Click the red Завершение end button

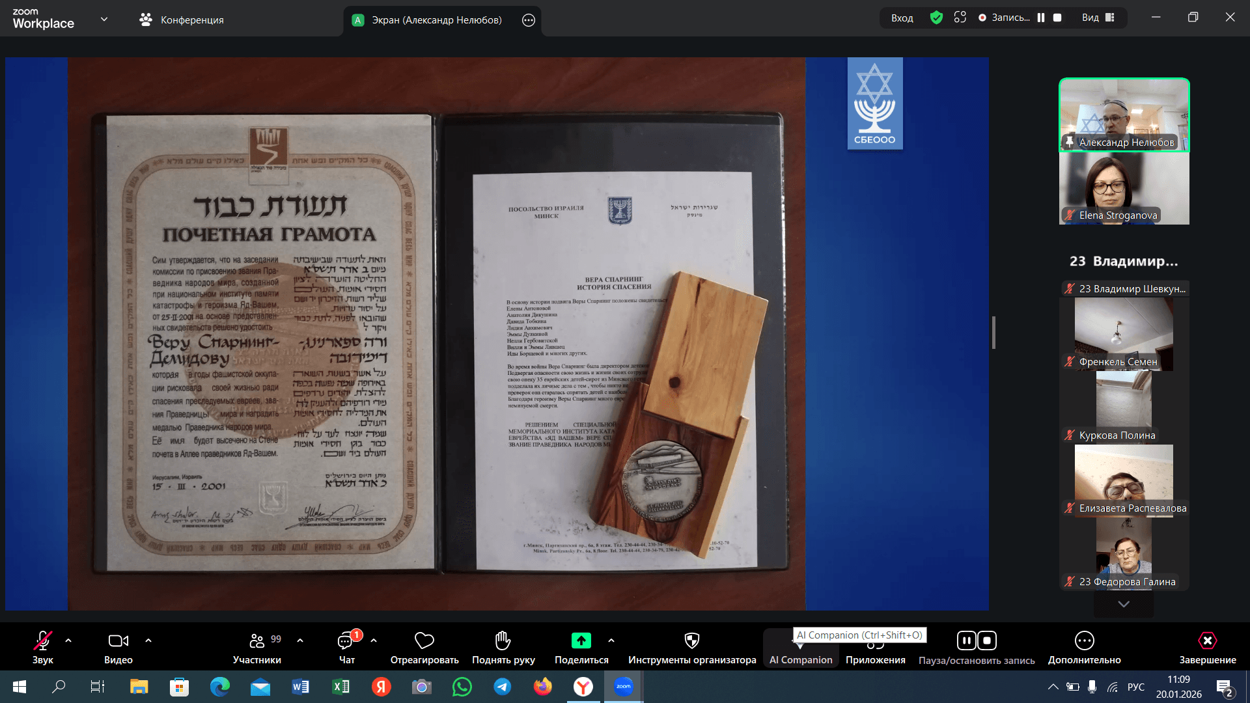(x=1208, y=647)
